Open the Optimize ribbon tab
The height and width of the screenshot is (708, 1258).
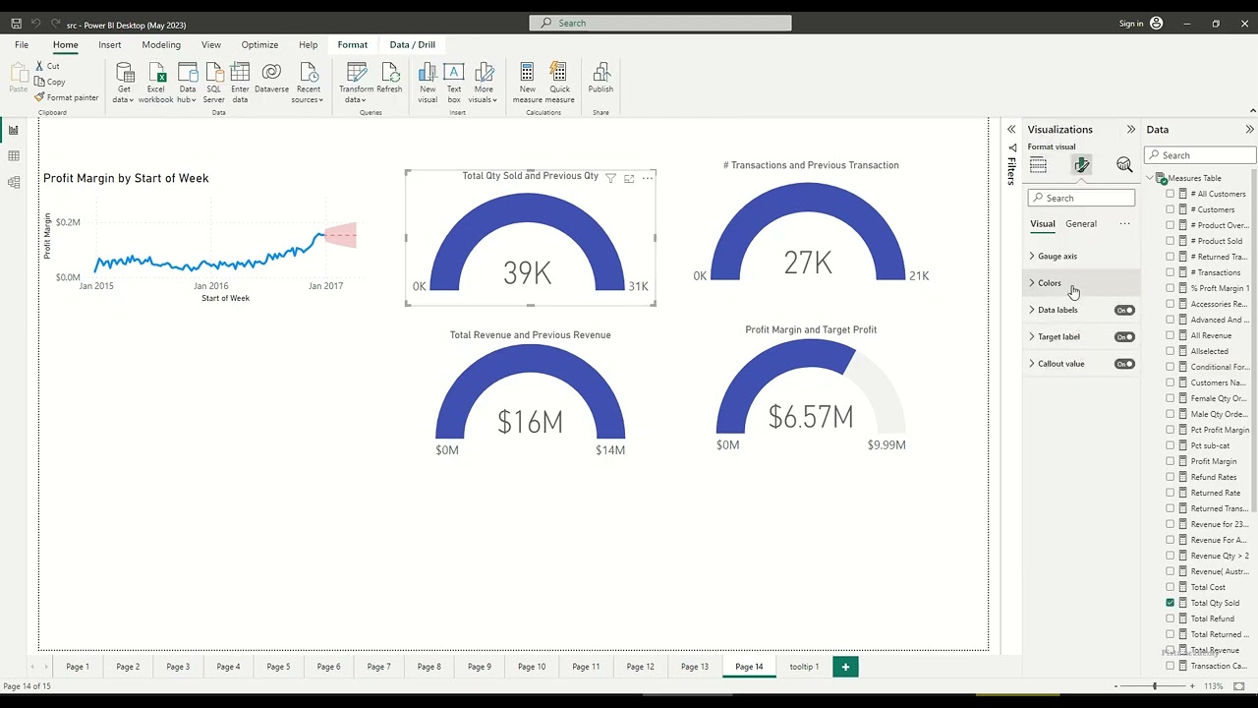(259, 45)
